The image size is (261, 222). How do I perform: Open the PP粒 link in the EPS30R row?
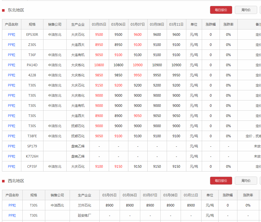(12, 35)
